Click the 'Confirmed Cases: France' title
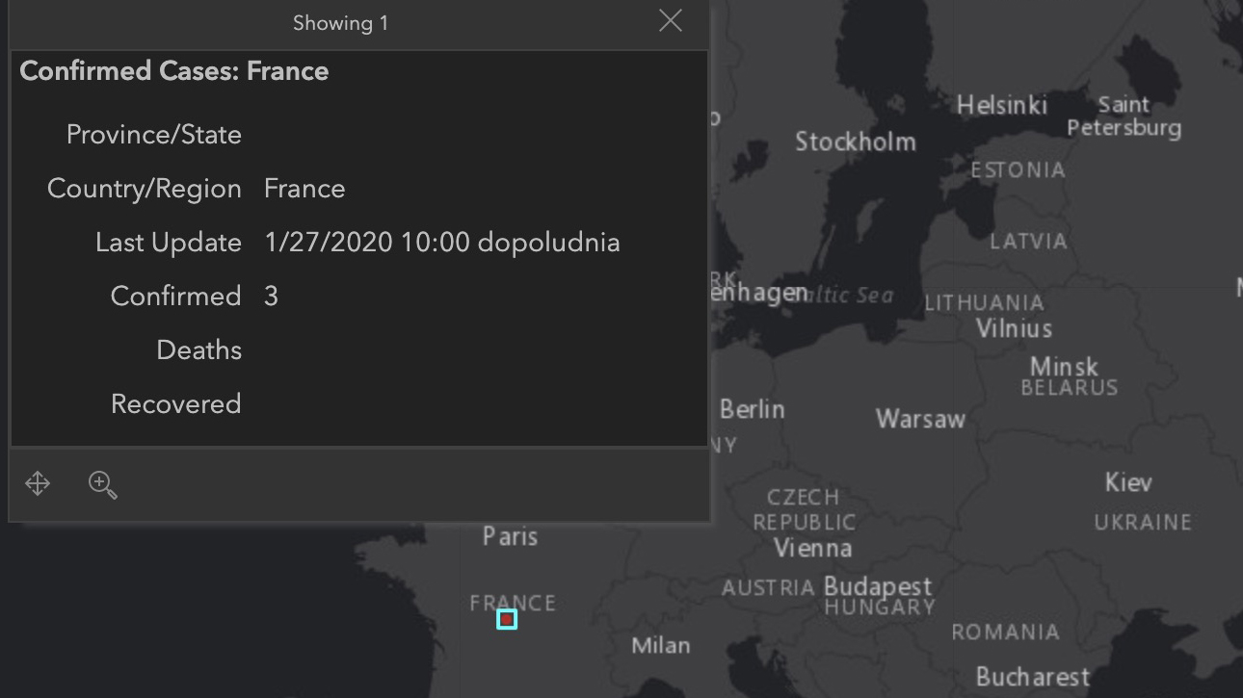Screen dimensions: 1243x698 [174, 71]
